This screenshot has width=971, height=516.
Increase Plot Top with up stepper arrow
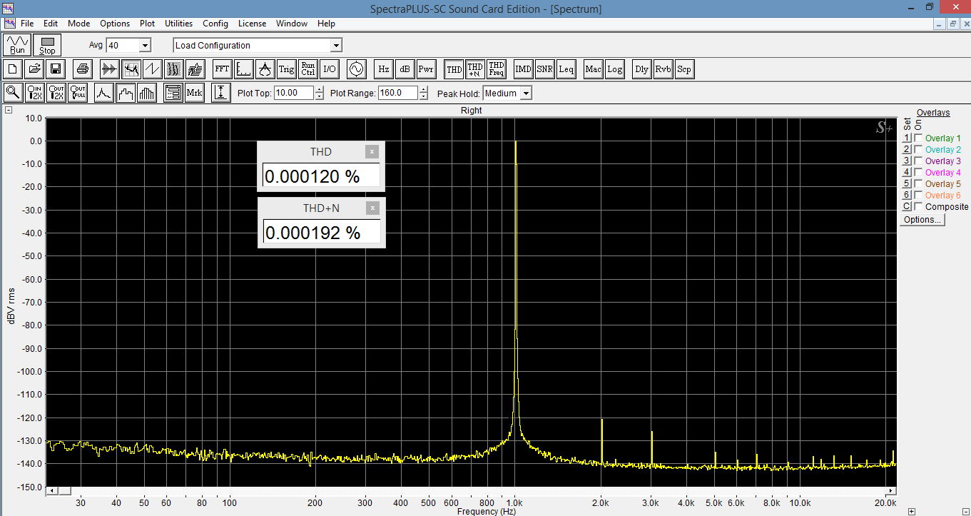[320, 90]
